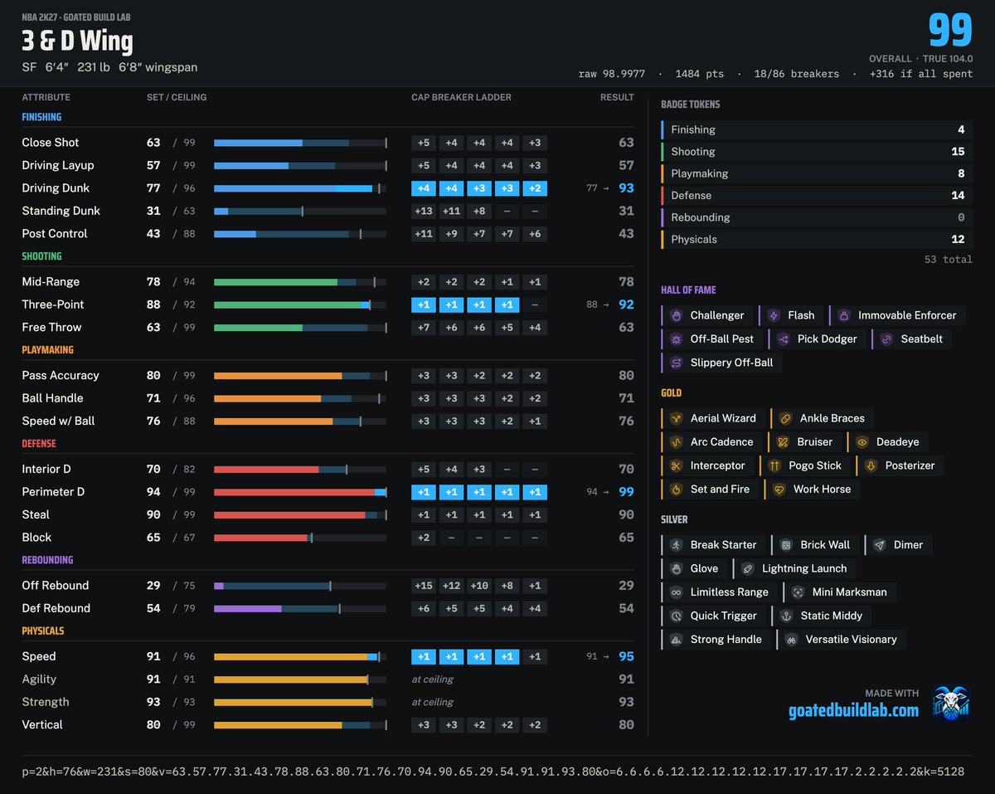Click the Mini Marksman badge icon

click(798, 592)
